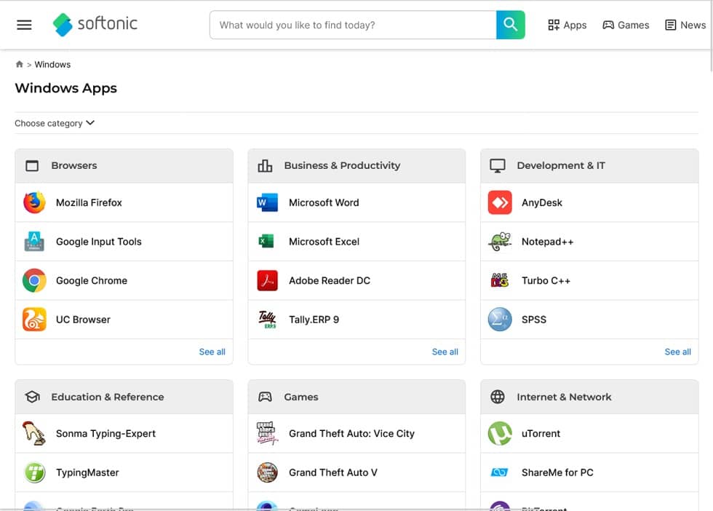Click the home breadcrumb icon
The height and width of the screenshot is (511, 713).
(19, 64)
